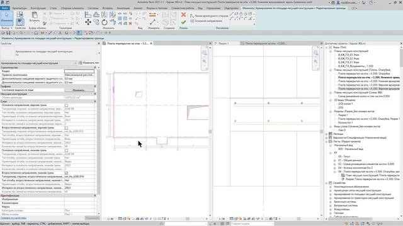Click the 'Применить' button in Properties

(92, 218)
